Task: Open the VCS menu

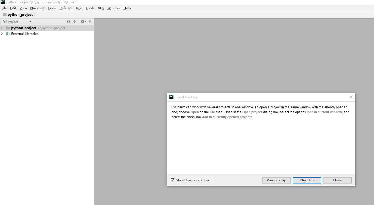Action: pos(101,8)
